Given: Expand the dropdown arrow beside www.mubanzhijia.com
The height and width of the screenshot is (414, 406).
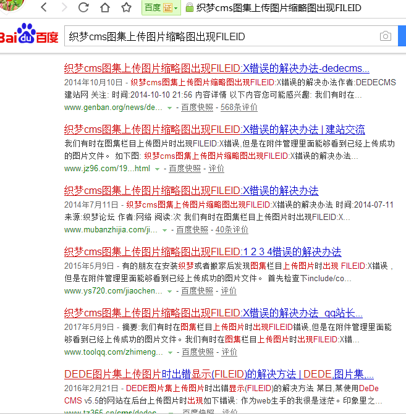Looking at the screenshot, I should click(164, 230).
